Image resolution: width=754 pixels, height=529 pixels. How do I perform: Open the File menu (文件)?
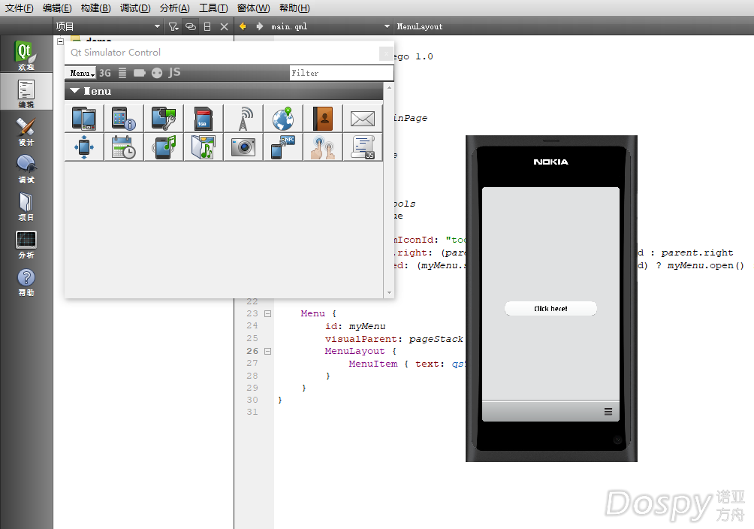pos(20,8)
